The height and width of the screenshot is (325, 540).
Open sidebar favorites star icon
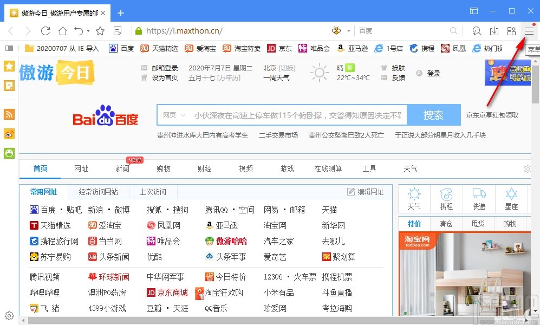pyautogui.click(x=9, y=66)
